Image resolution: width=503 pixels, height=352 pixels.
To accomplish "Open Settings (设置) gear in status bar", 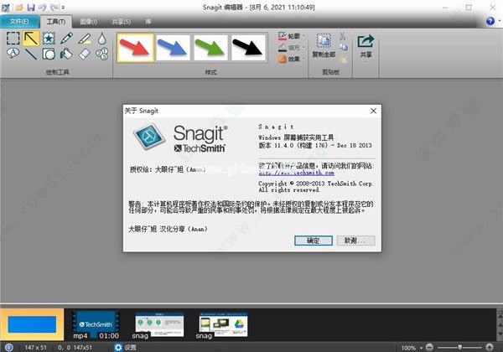I will coord(126,347).
